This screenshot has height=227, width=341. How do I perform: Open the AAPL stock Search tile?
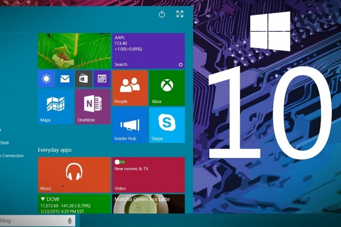[x=148, y=51]
